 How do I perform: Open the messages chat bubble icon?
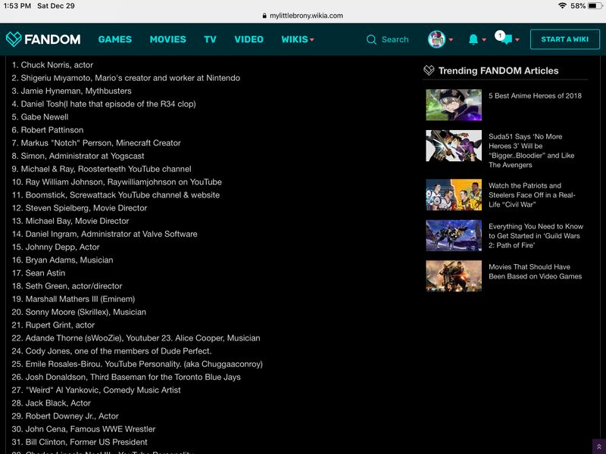505,39
